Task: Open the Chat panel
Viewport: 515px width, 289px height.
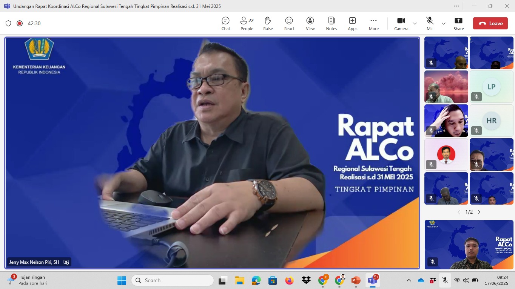Action: point(225,23)
